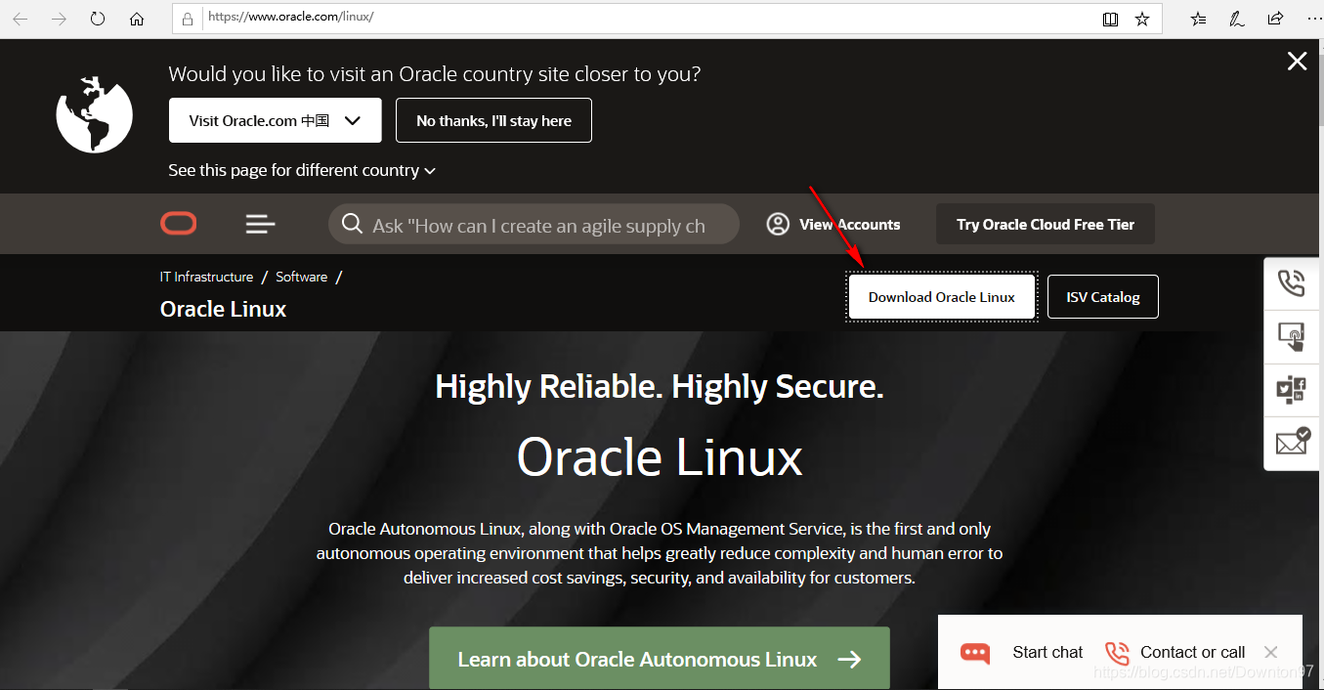Click the phone call sidebar icon

point(1292,283)
